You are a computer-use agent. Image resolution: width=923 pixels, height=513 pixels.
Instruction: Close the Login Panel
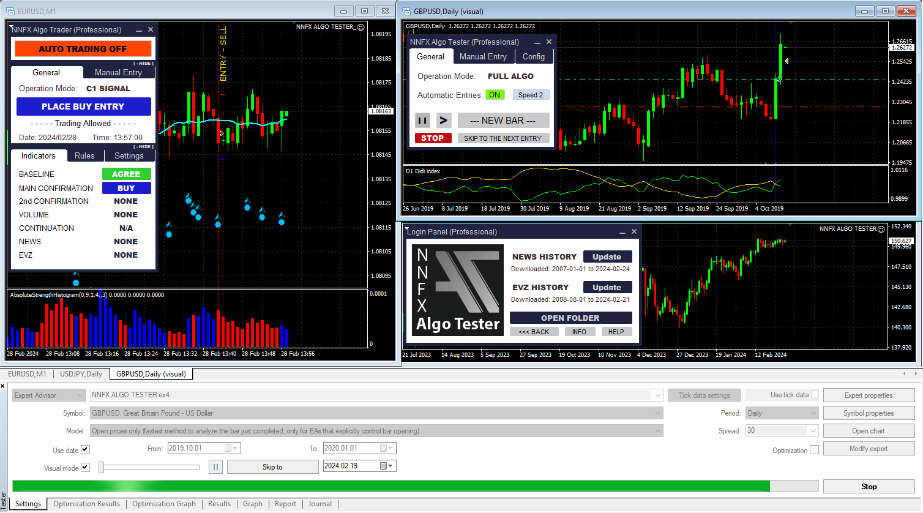click(634, 231)
